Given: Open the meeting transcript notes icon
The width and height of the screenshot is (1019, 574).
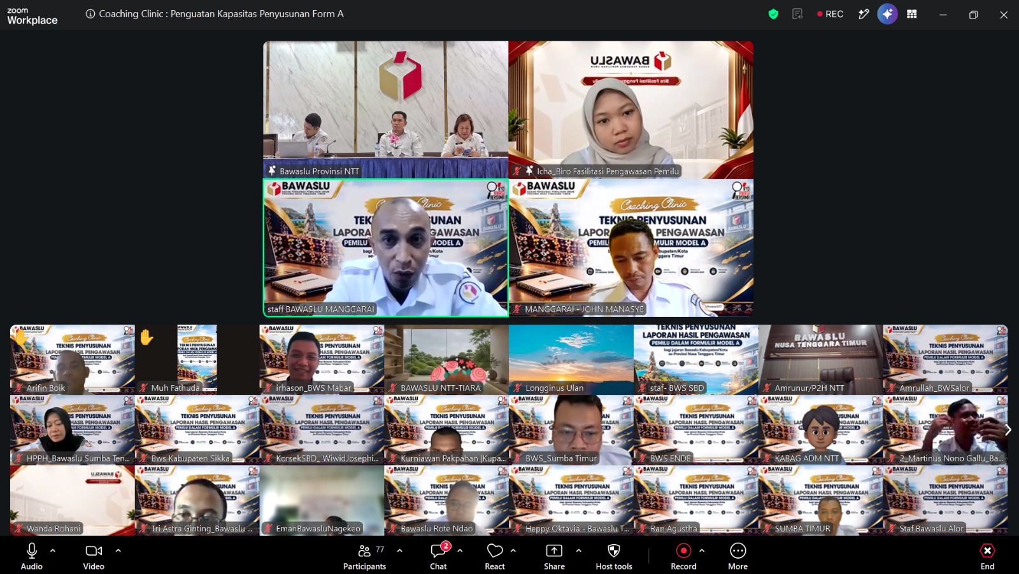Looking at the screenshot, I should [797, 14].
